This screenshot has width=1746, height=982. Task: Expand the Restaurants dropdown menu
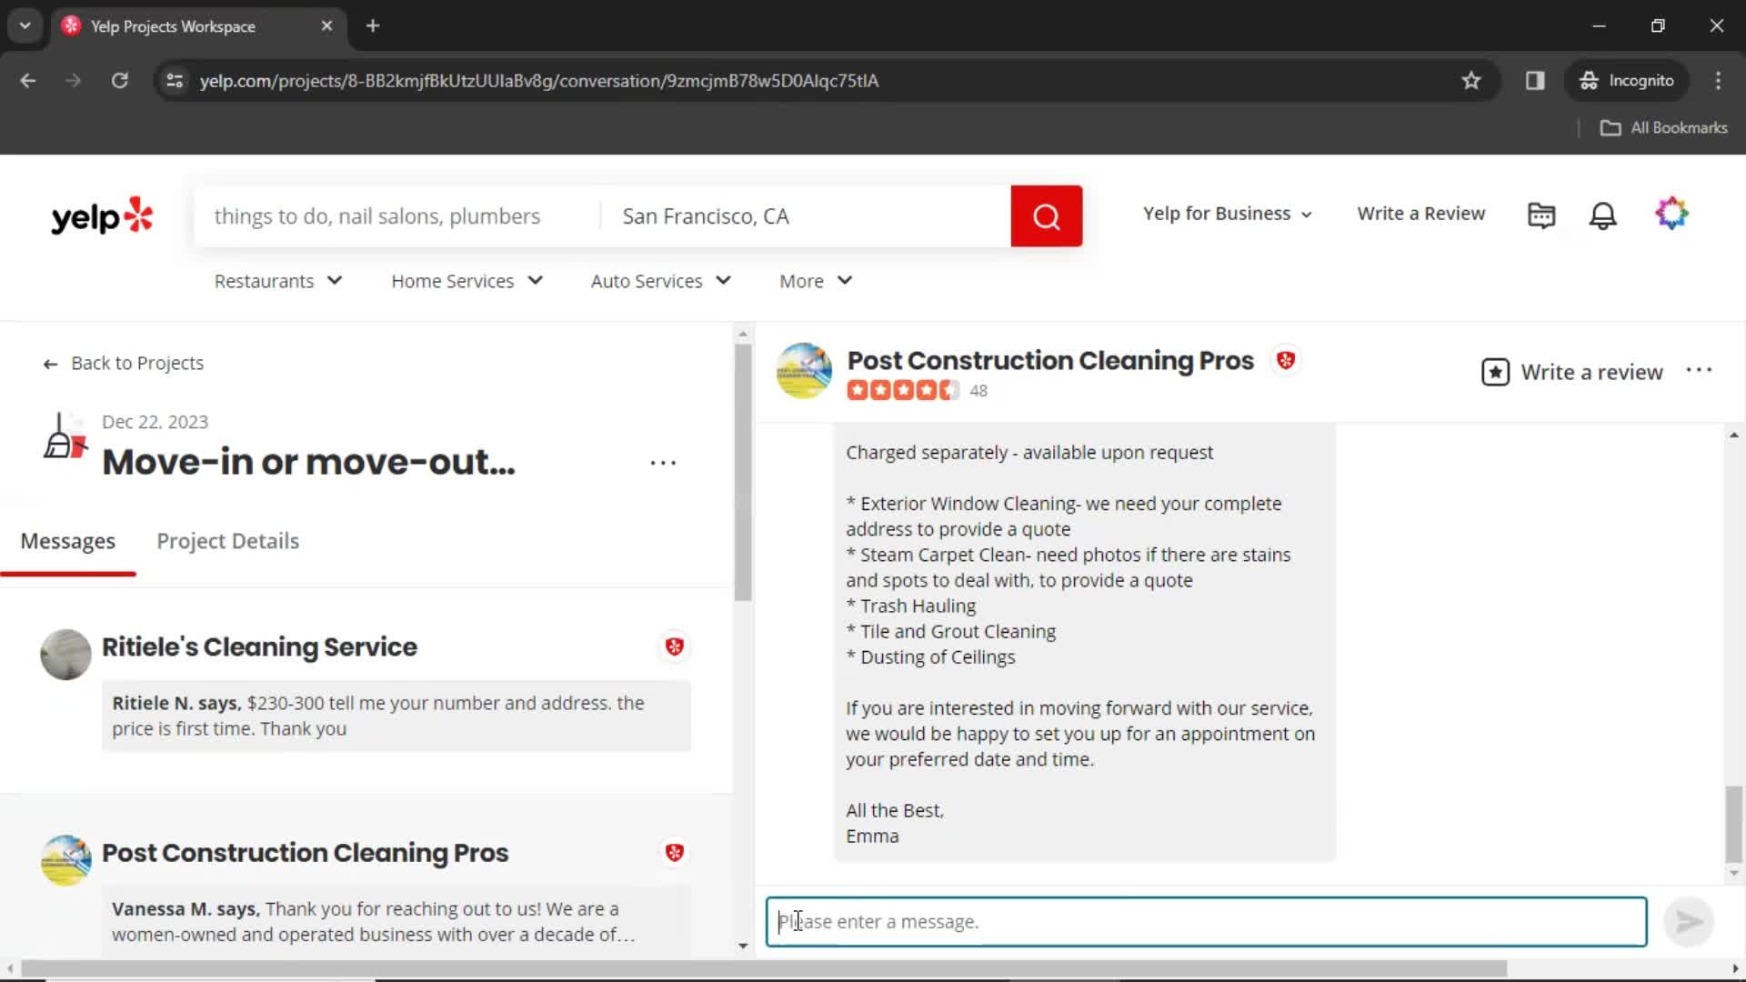[x=277, y=279]
